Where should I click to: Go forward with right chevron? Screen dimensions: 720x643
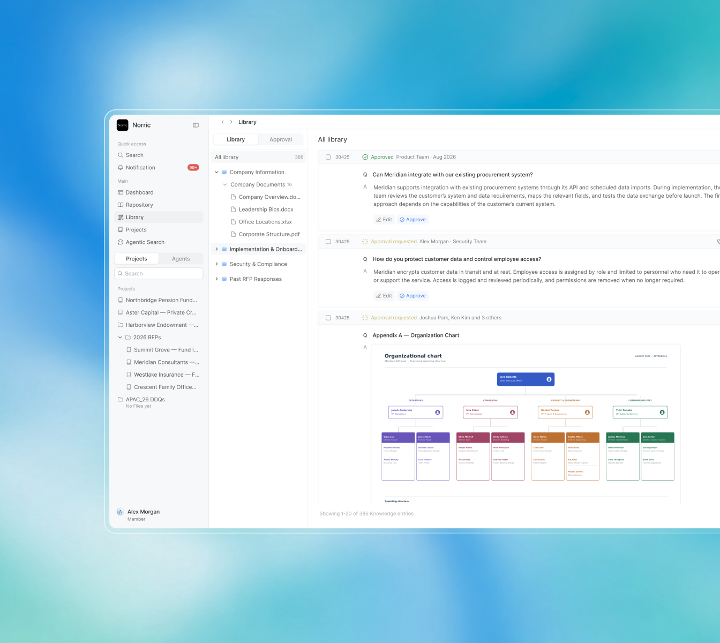click(x=231, y=122)
